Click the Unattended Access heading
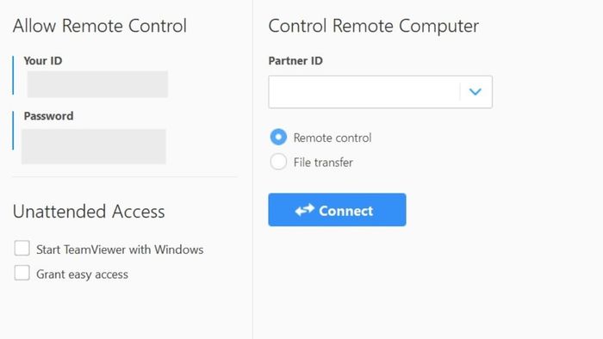 [89, 211]
